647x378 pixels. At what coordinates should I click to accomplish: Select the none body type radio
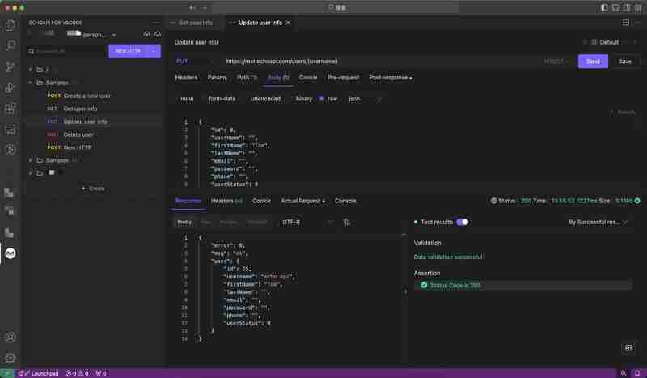(187, 99)
